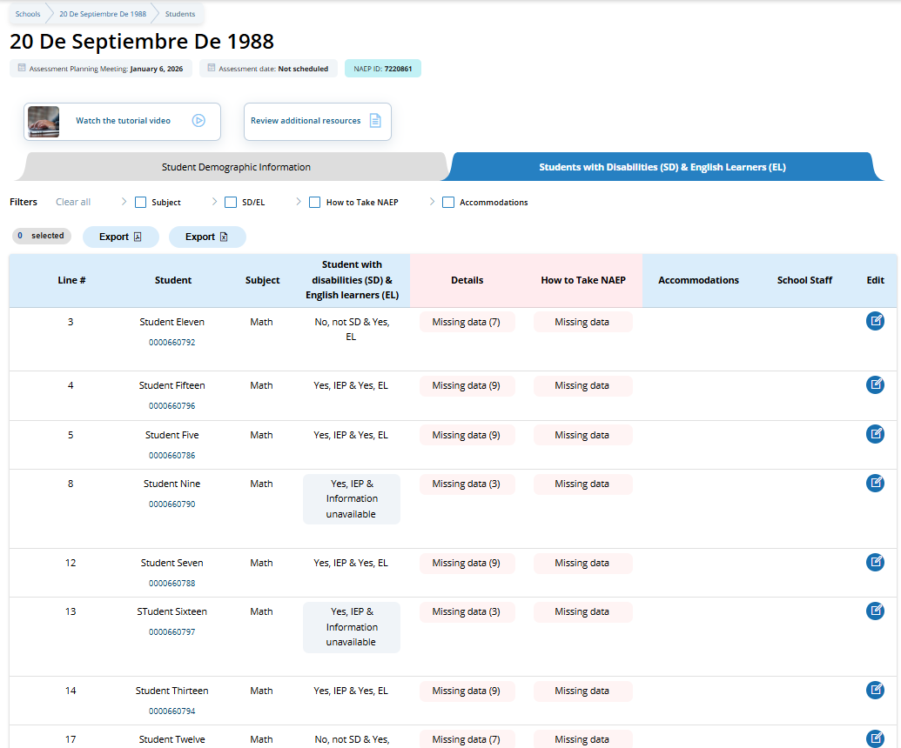
Task: Switch to Student Demographic Information tab
Action: coord(236,167)
